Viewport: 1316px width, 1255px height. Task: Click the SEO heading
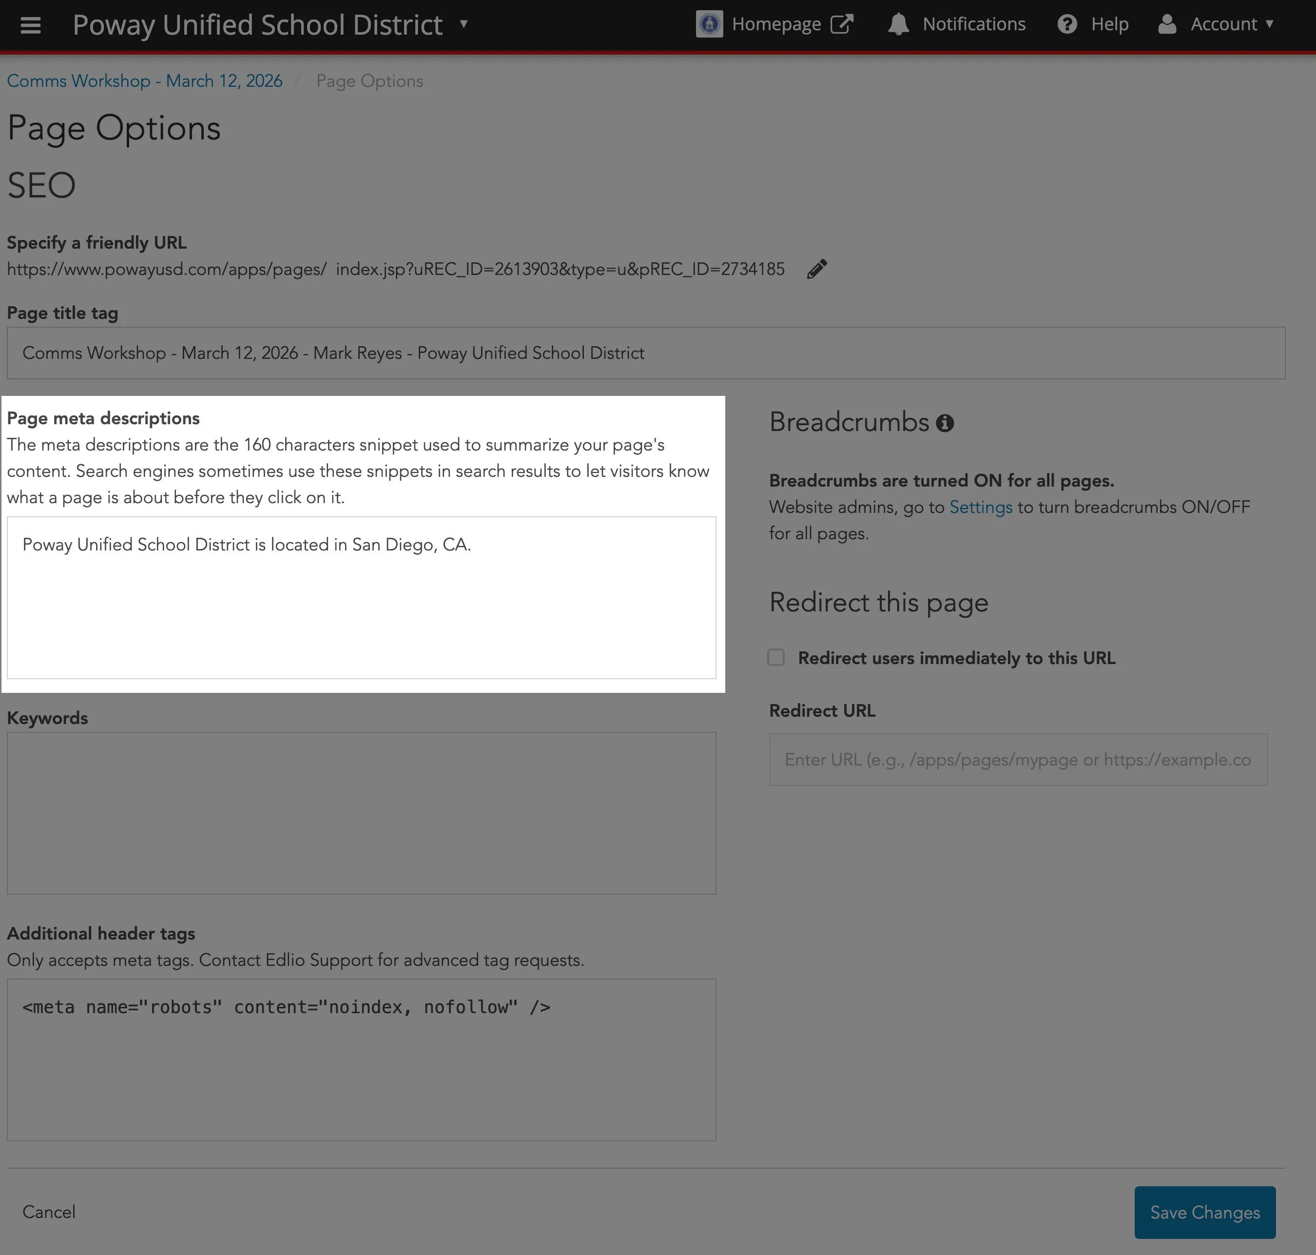click(41, 185)
